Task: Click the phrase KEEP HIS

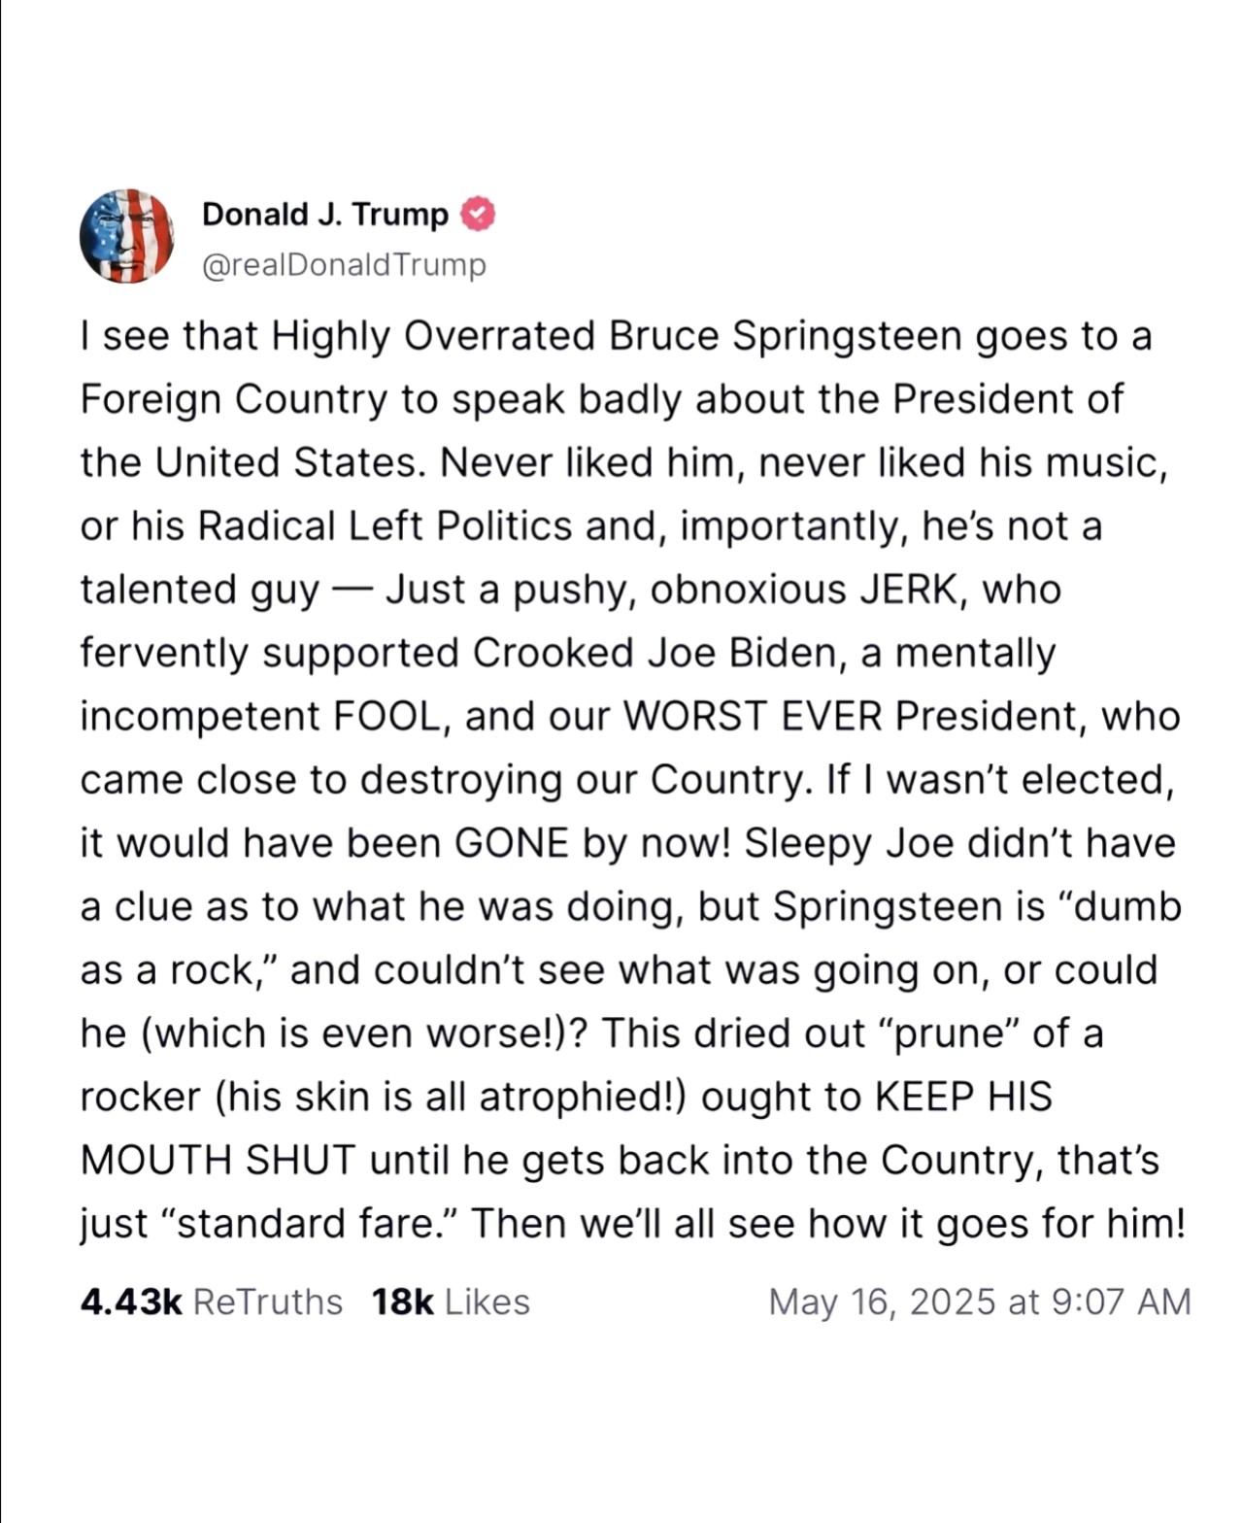Action: tap(963, 1097)
